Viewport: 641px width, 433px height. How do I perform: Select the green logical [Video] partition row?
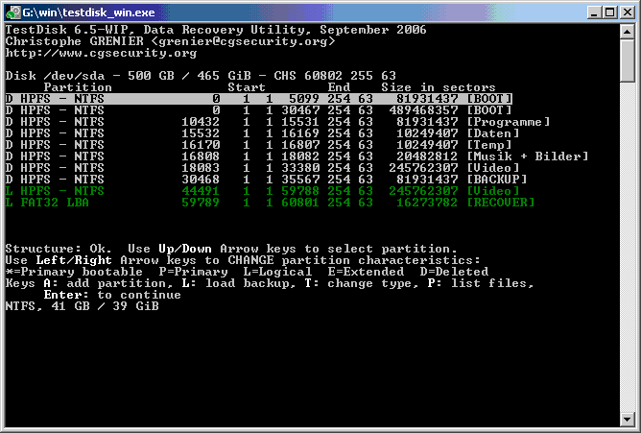(262, 191)
